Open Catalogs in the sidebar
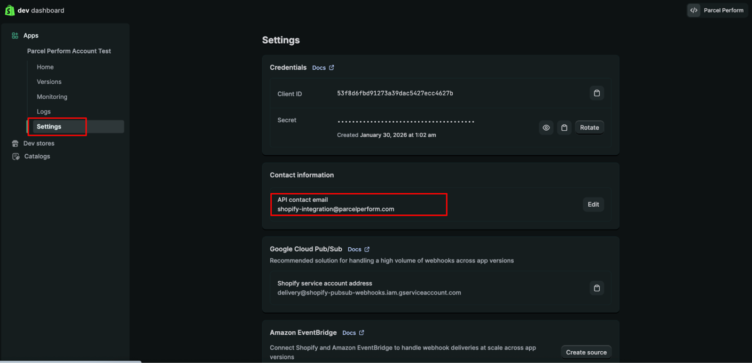 37,157
